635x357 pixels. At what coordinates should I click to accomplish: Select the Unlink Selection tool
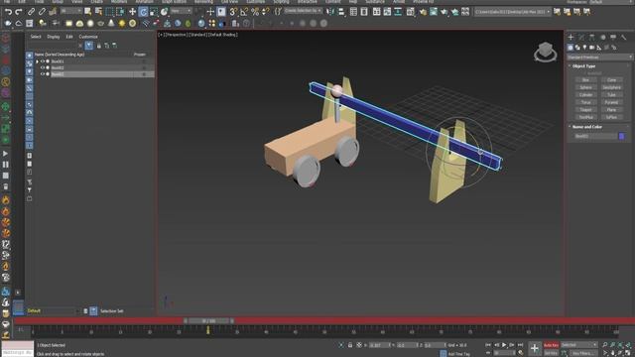(42, 12)
